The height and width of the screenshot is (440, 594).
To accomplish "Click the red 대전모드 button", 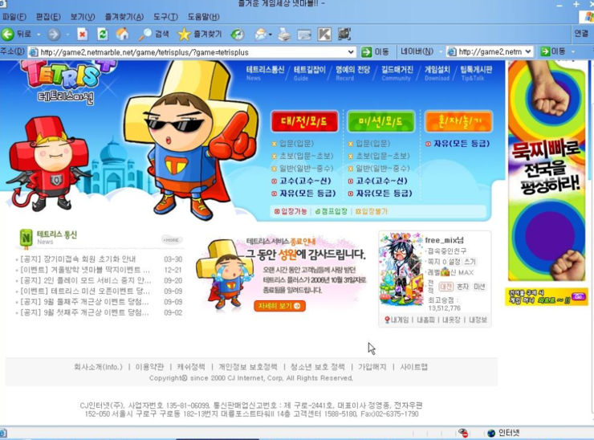I will 304,121.
